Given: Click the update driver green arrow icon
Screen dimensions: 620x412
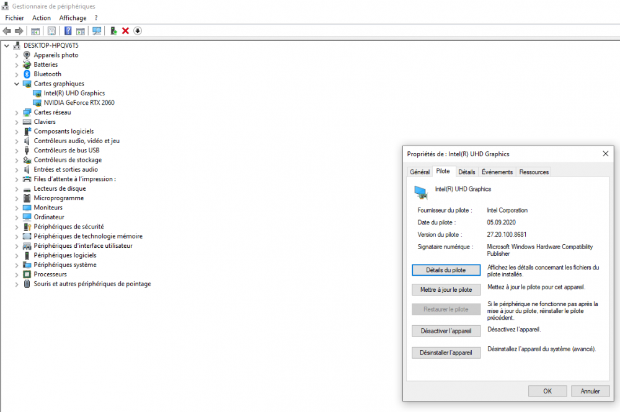Looking at the screenshot, I should (113, 31).
